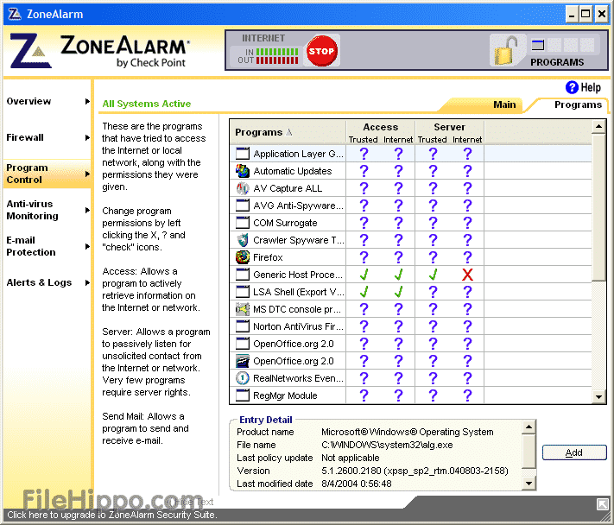This screenshot has width=614, height=525.
Task: Click the AV Capture ALL program icon
Action: (x=243, y=188)
